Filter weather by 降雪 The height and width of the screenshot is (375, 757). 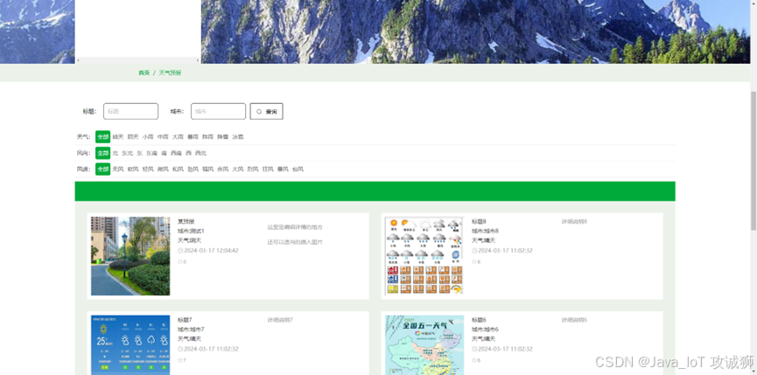click(x=222, y=137)
